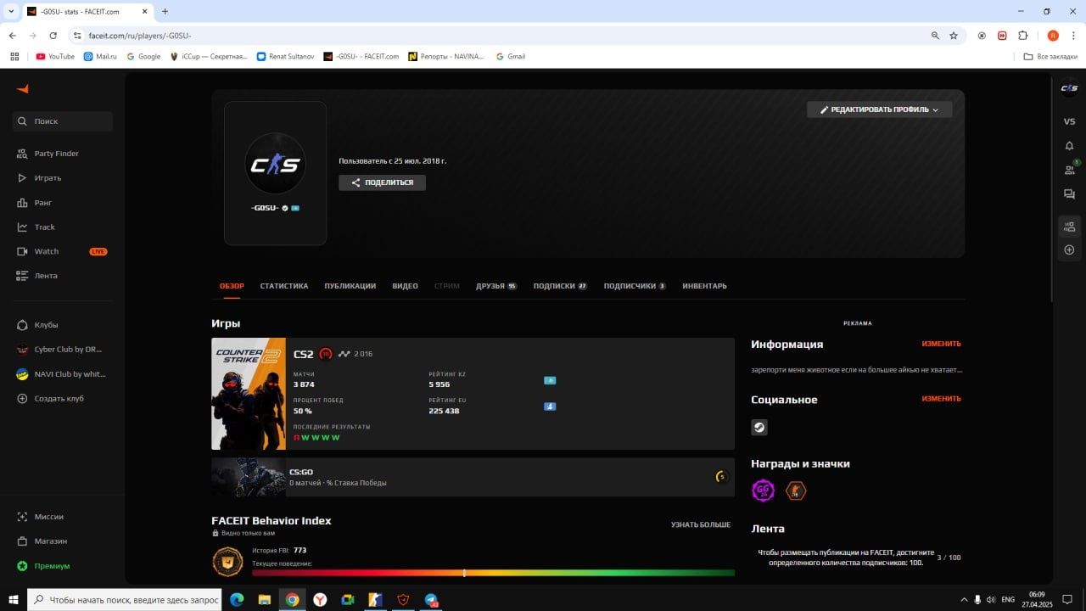Click Изменить next to Информация

tap(941, 344)
